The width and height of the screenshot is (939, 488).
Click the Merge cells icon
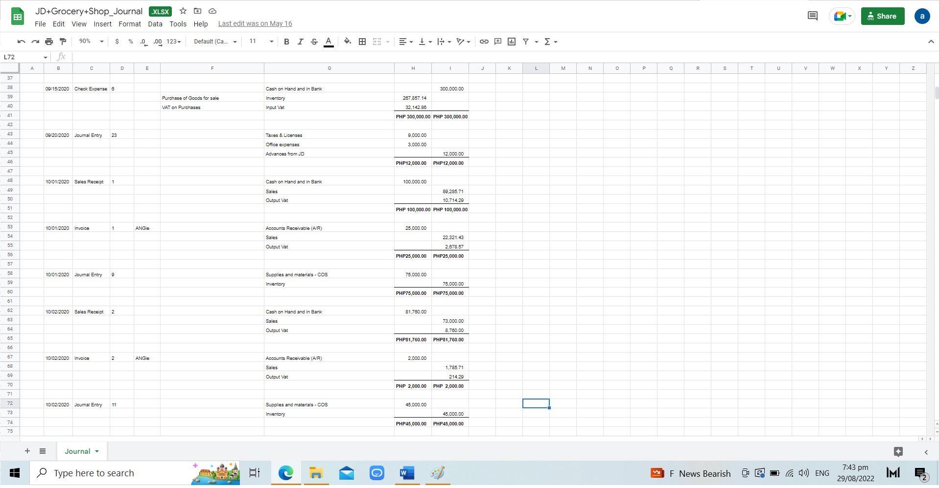pyautogui.click(x=377, y=42)
